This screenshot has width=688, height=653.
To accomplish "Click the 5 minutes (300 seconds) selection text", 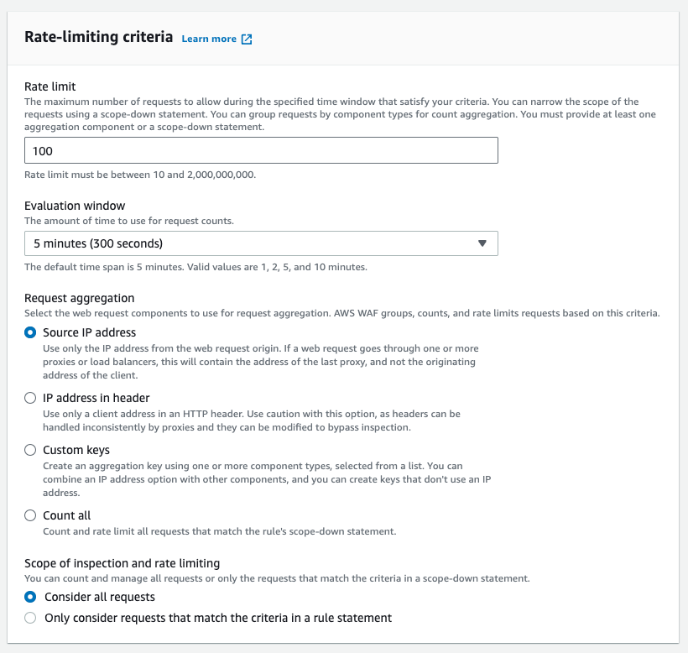I will pyautogui.click(x=98, y=243).
